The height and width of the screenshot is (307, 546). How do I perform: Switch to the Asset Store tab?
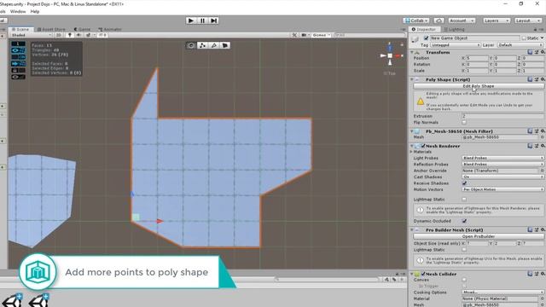coord(51,29)
